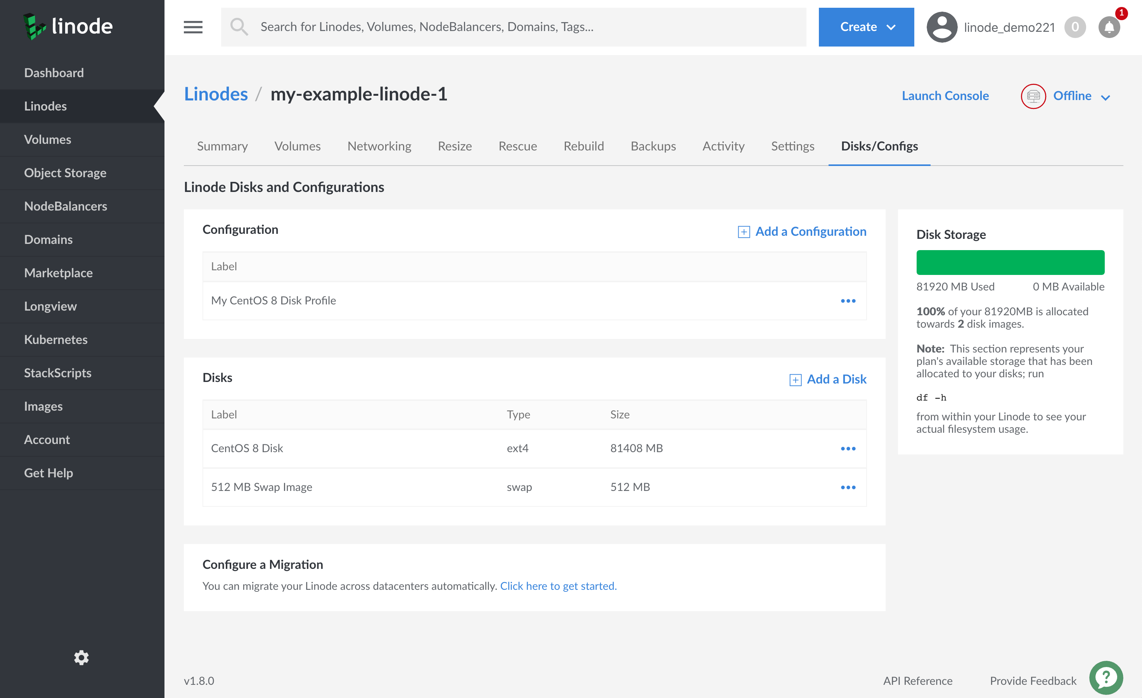Click the hamburger menu icon
The height and width of the screenshot is (698, 1142).
[193, 27]
